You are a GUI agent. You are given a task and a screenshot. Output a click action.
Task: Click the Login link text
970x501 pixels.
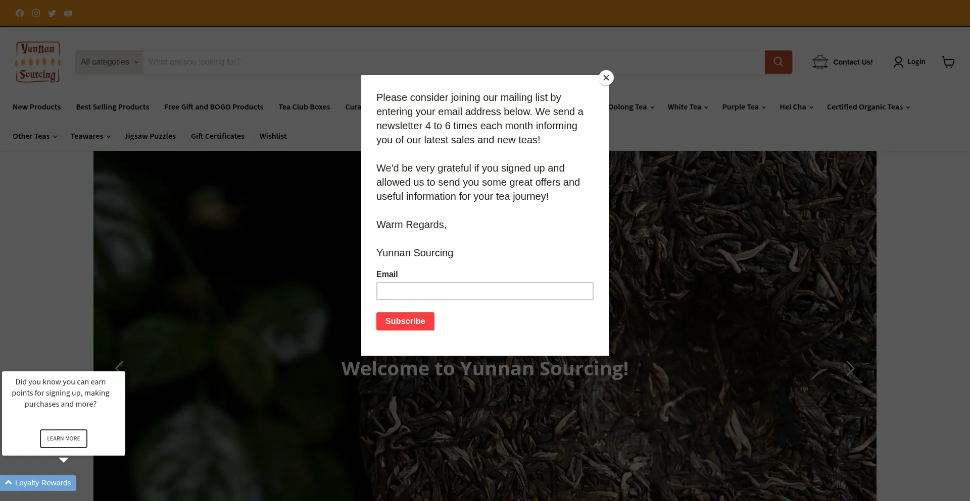tap(916, 62)
